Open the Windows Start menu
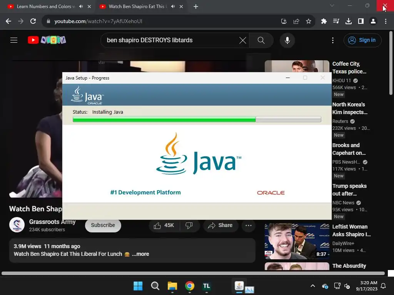394x295 pixels. tap(138, 286)
